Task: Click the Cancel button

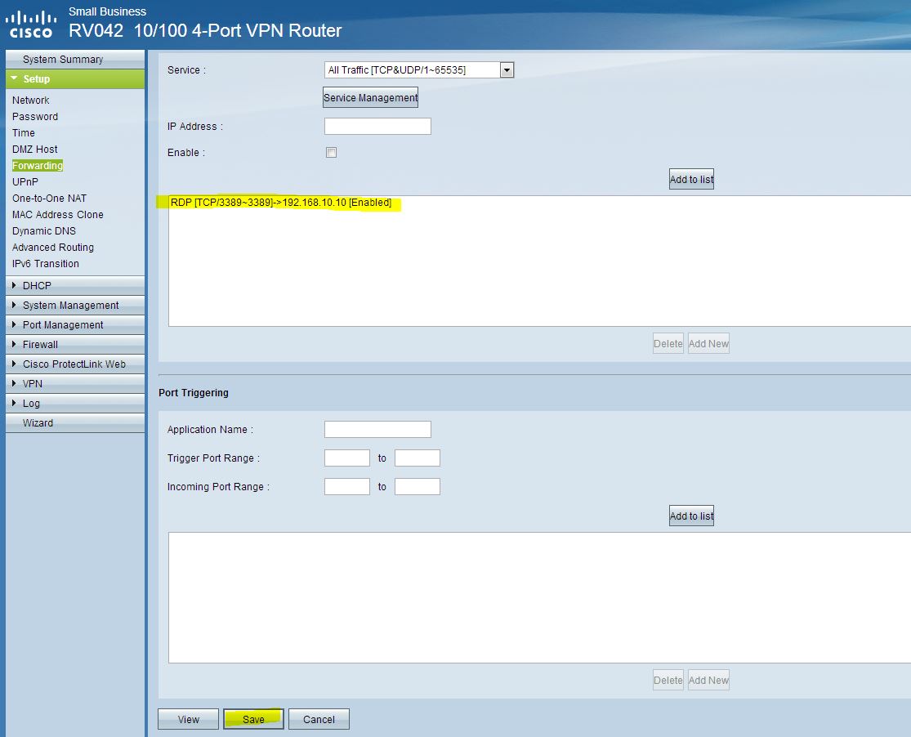Action: tap(319, 719)
